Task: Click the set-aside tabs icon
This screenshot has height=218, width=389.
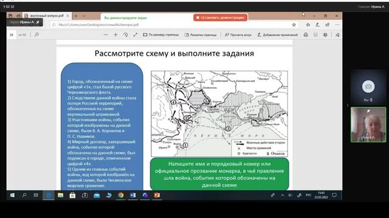Action: point(18,16)
